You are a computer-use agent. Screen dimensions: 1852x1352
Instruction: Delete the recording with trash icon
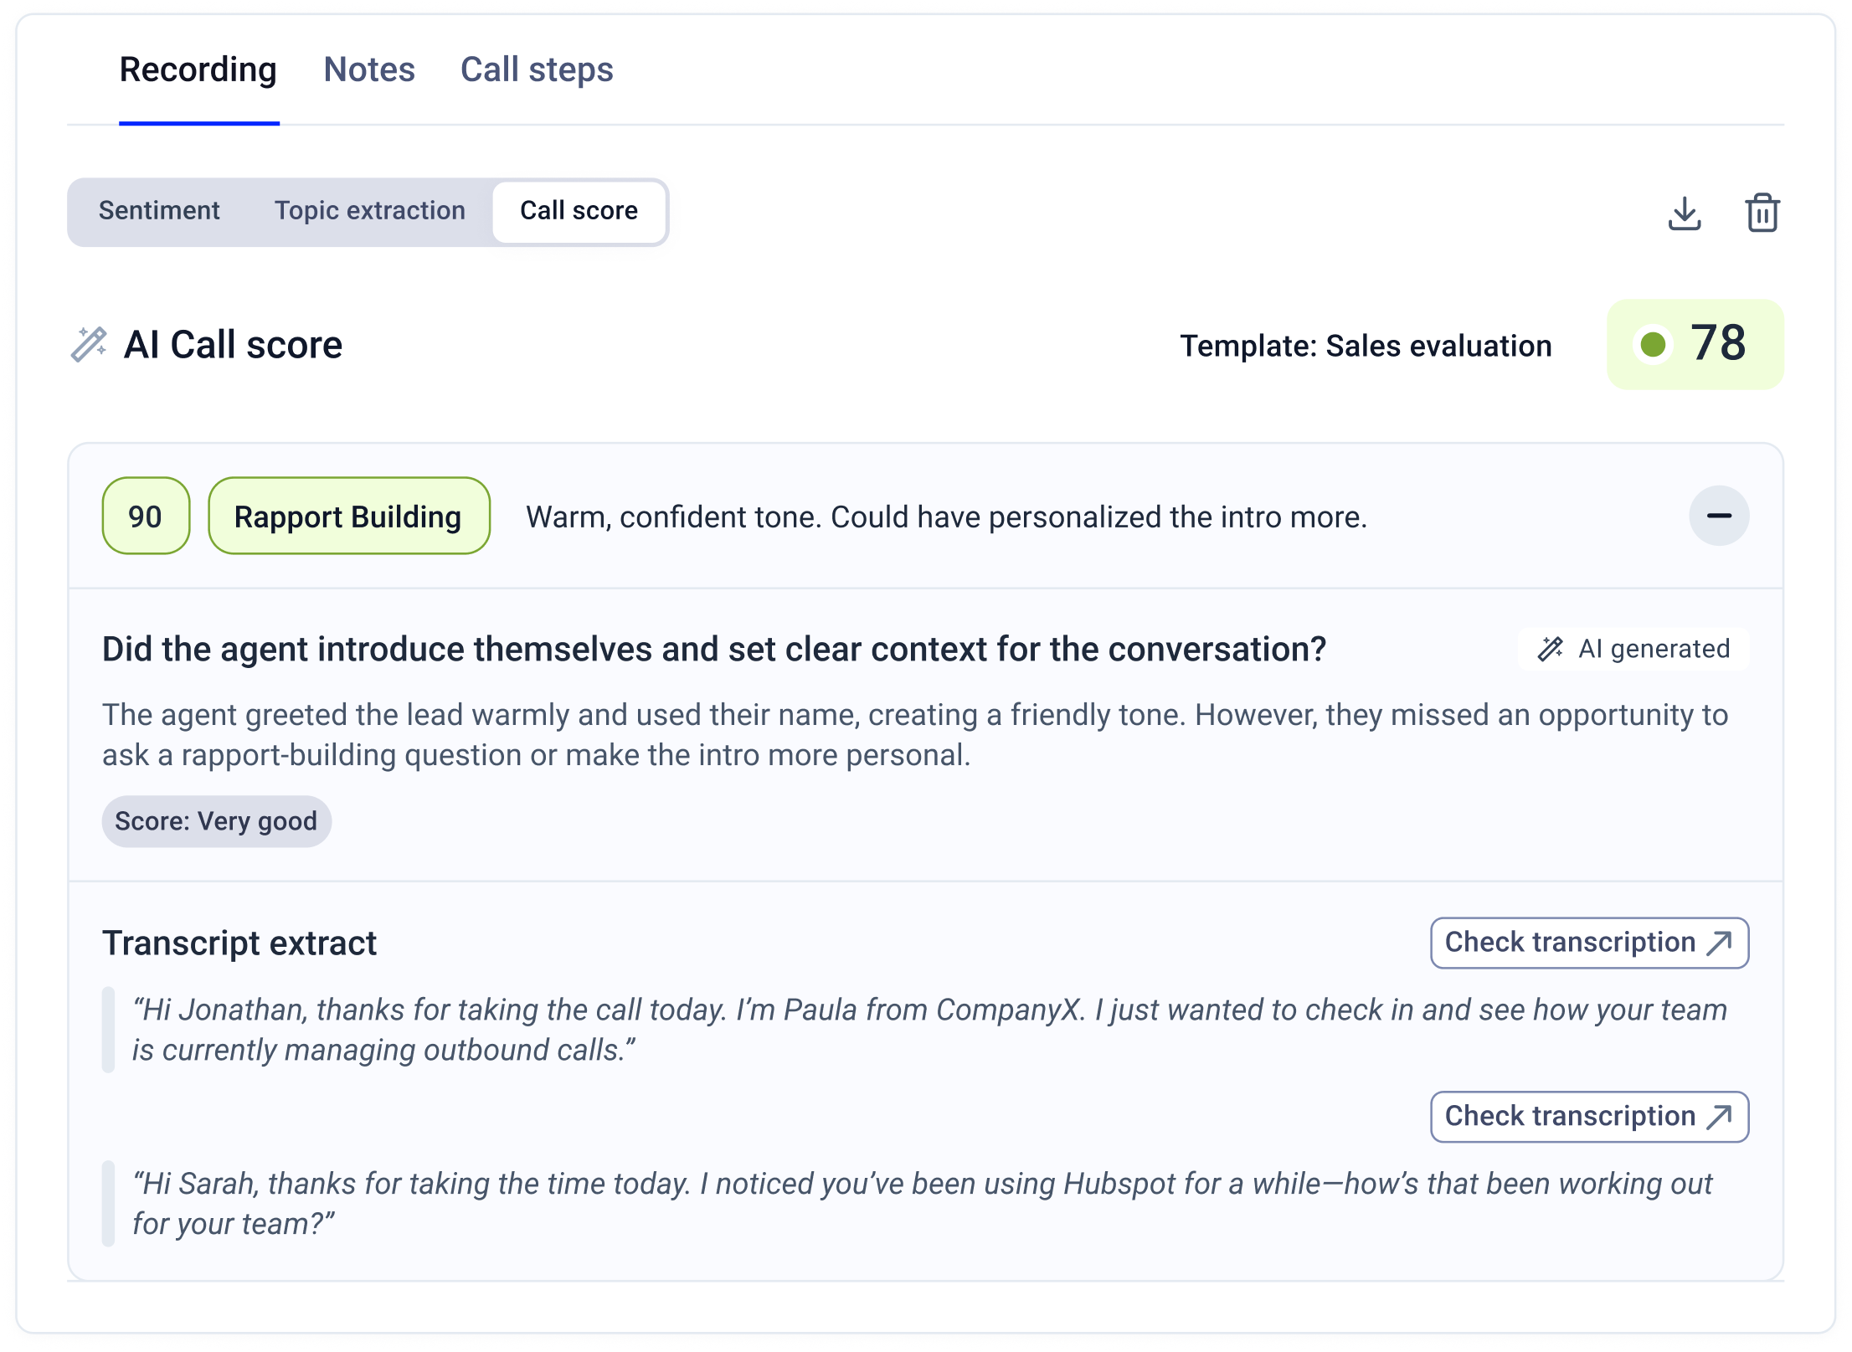click(1762, 213)
